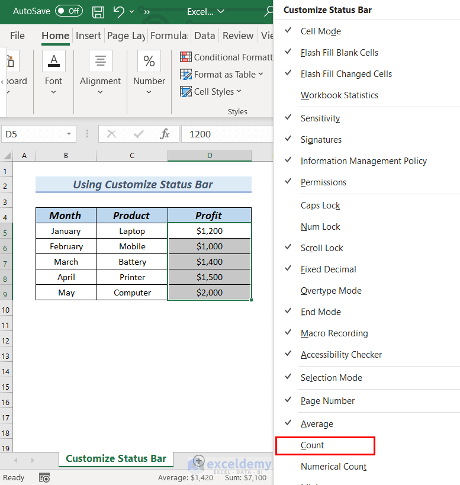Click the Cell Styles icon

[186, 92]
